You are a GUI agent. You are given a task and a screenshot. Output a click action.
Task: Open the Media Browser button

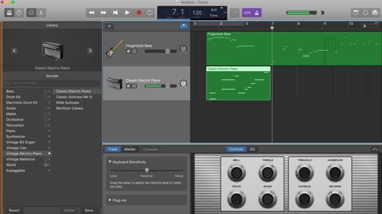[375, 12]
